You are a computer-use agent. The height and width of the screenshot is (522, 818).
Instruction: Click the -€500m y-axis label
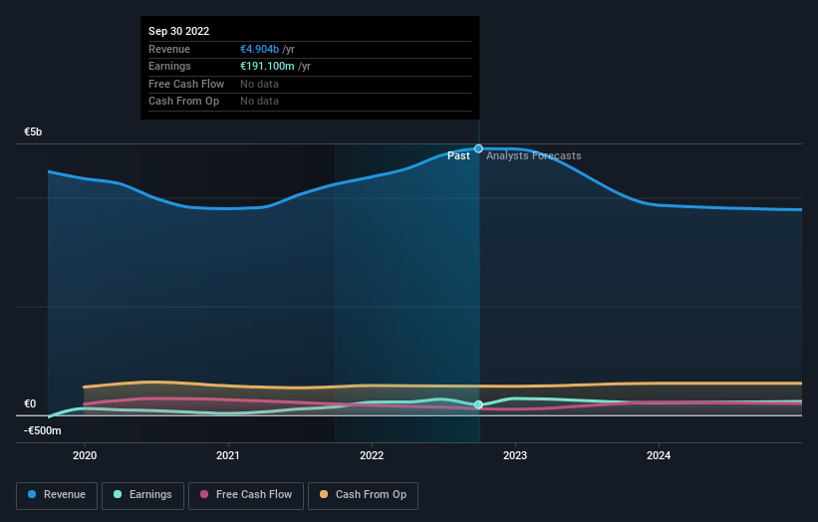[42, 430]
